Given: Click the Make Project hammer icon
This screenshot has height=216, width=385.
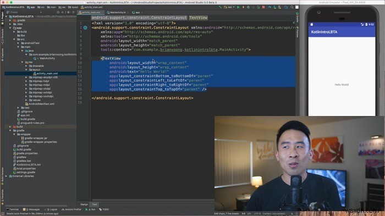Looking at the screenshot, I should [220, 7].
